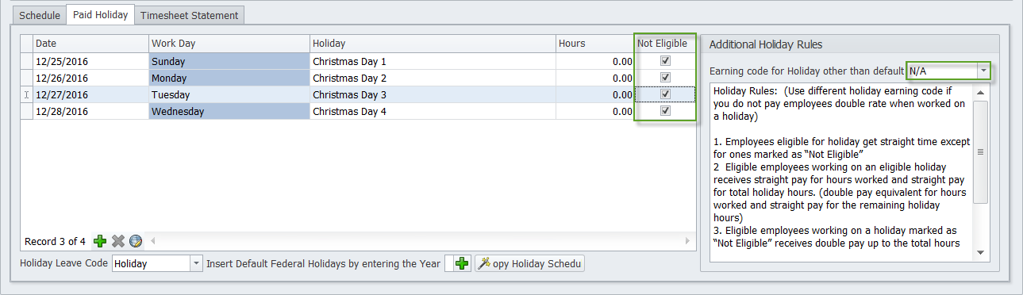1023x295 pixels.
Task: Select the 12/26/2016 date cell
Action: pyautogui.click(x=90, y=78)
